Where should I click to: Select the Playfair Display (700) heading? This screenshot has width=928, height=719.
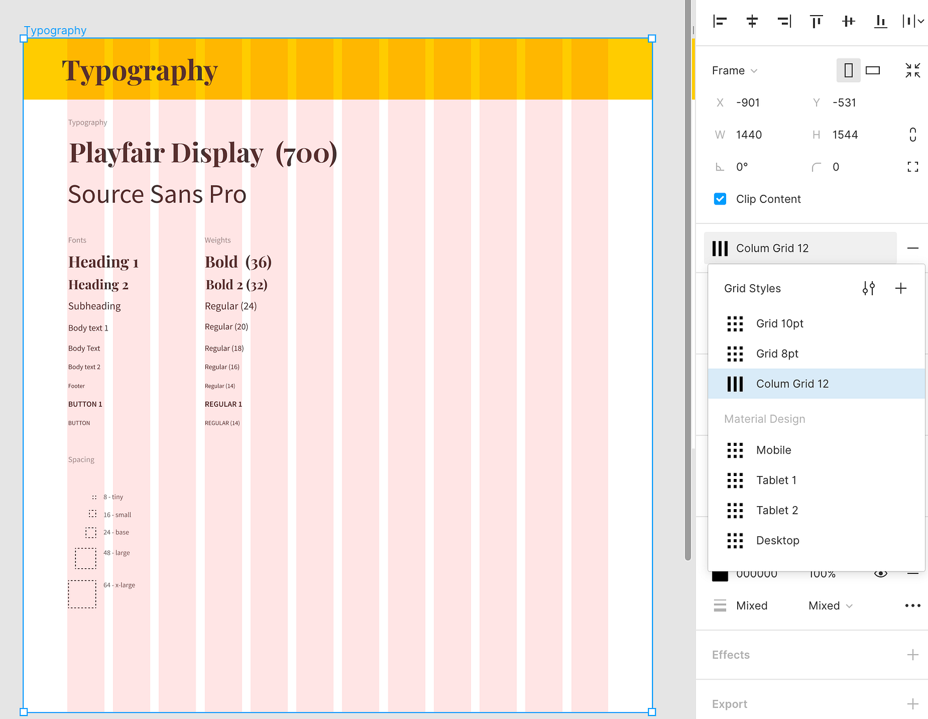pyautogui.click(x=203, y=154)
